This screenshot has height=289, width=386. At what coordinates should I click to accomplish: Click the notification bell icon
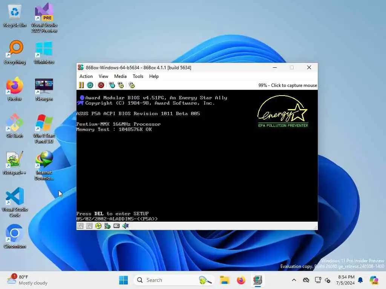[x=360, y=280]
